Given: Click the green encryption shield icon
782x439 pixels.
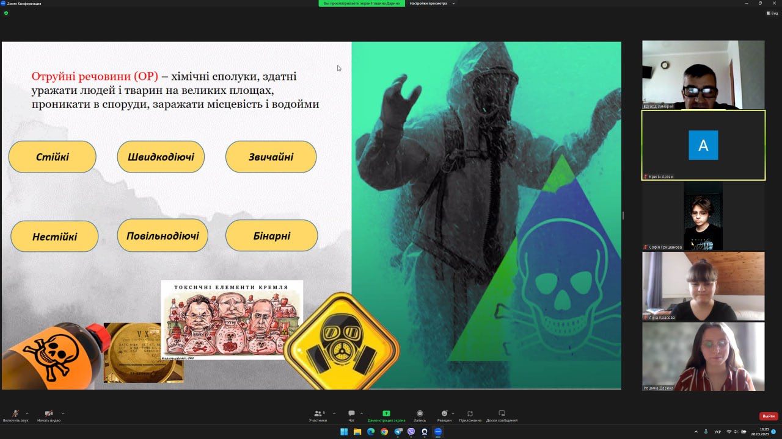Looking at the screenshot, I should pyautogui.click(x=6, y=13).
